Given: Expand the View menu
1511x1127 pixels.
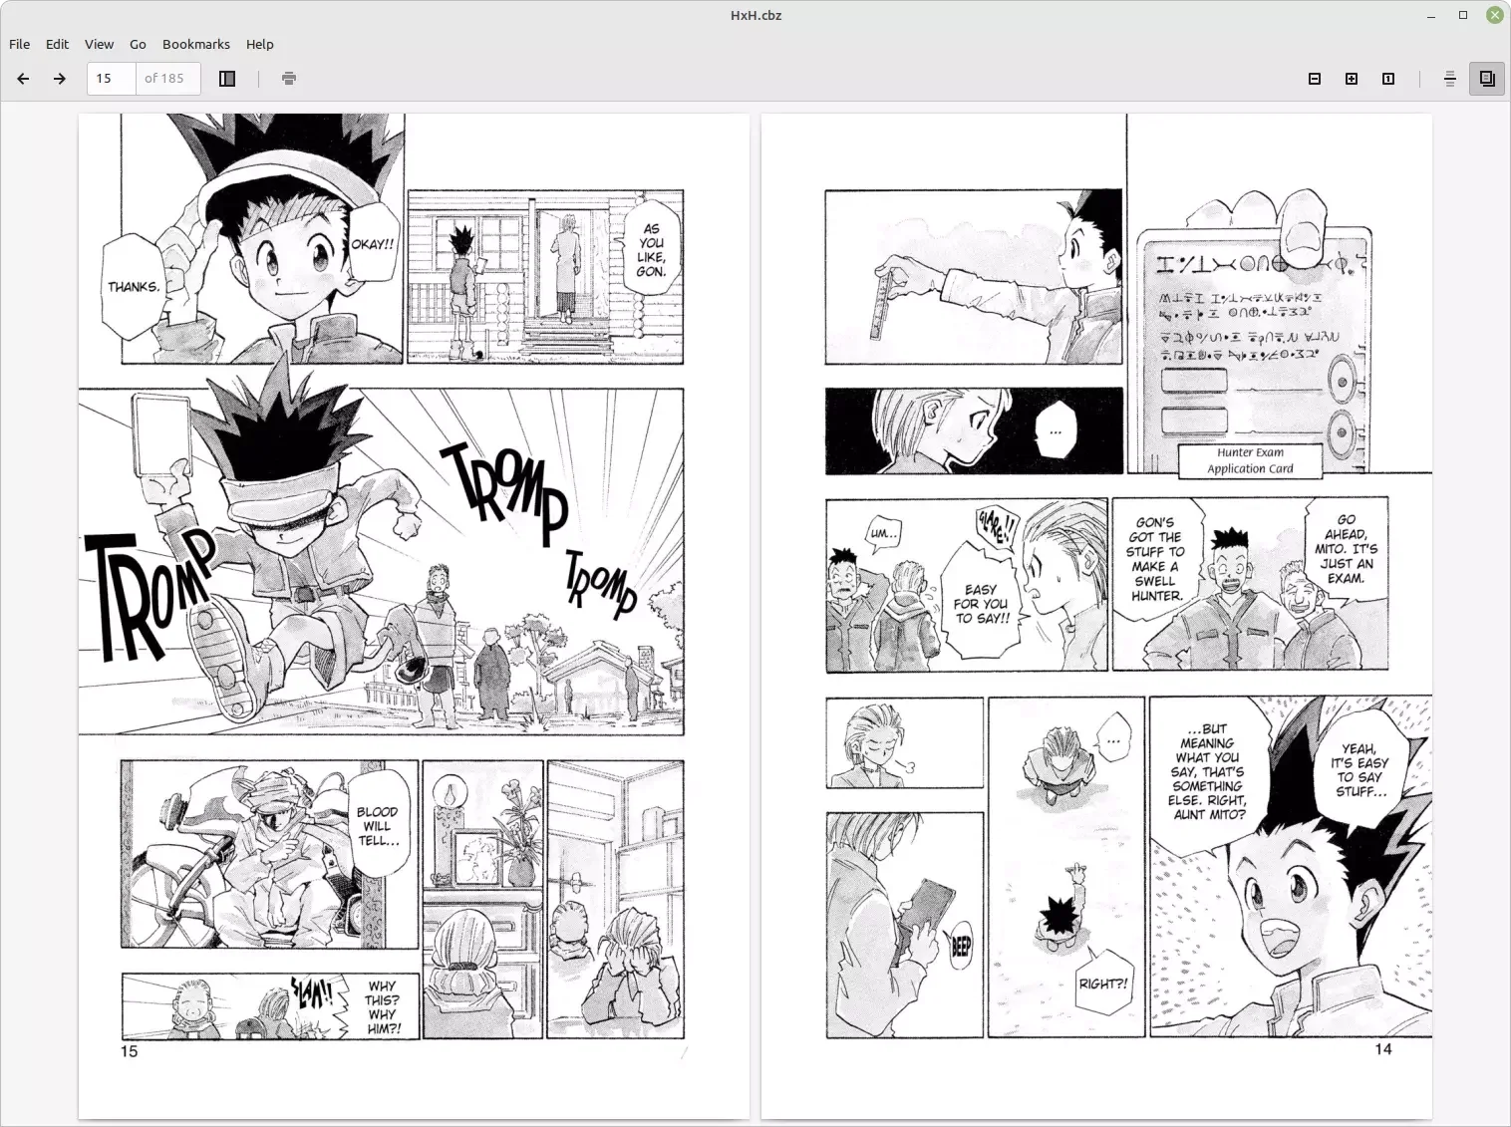Looking at the screenshot, I should [99, 44].
